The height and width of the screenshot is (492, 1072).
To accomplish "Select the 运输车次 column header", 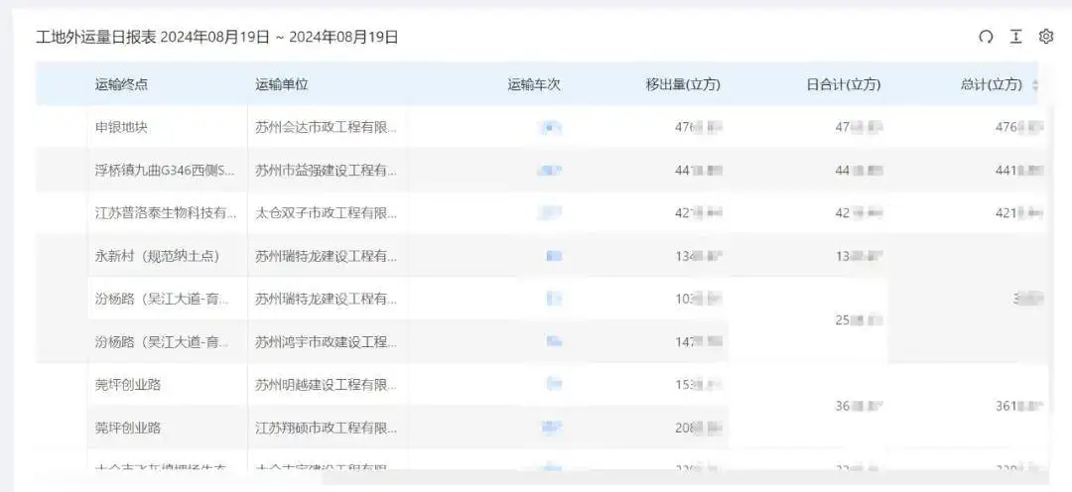I will tap(534, 85).
